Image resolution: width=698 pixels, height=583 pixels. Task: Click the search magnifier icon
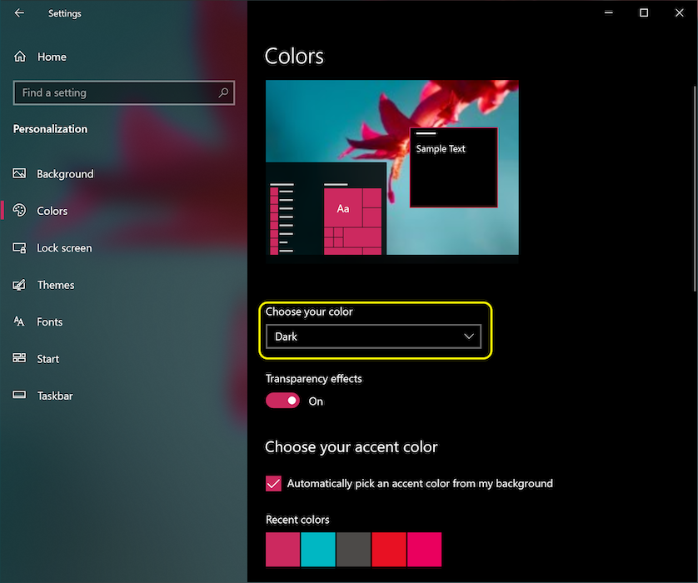pyautogui.click(x=223, y=93)
